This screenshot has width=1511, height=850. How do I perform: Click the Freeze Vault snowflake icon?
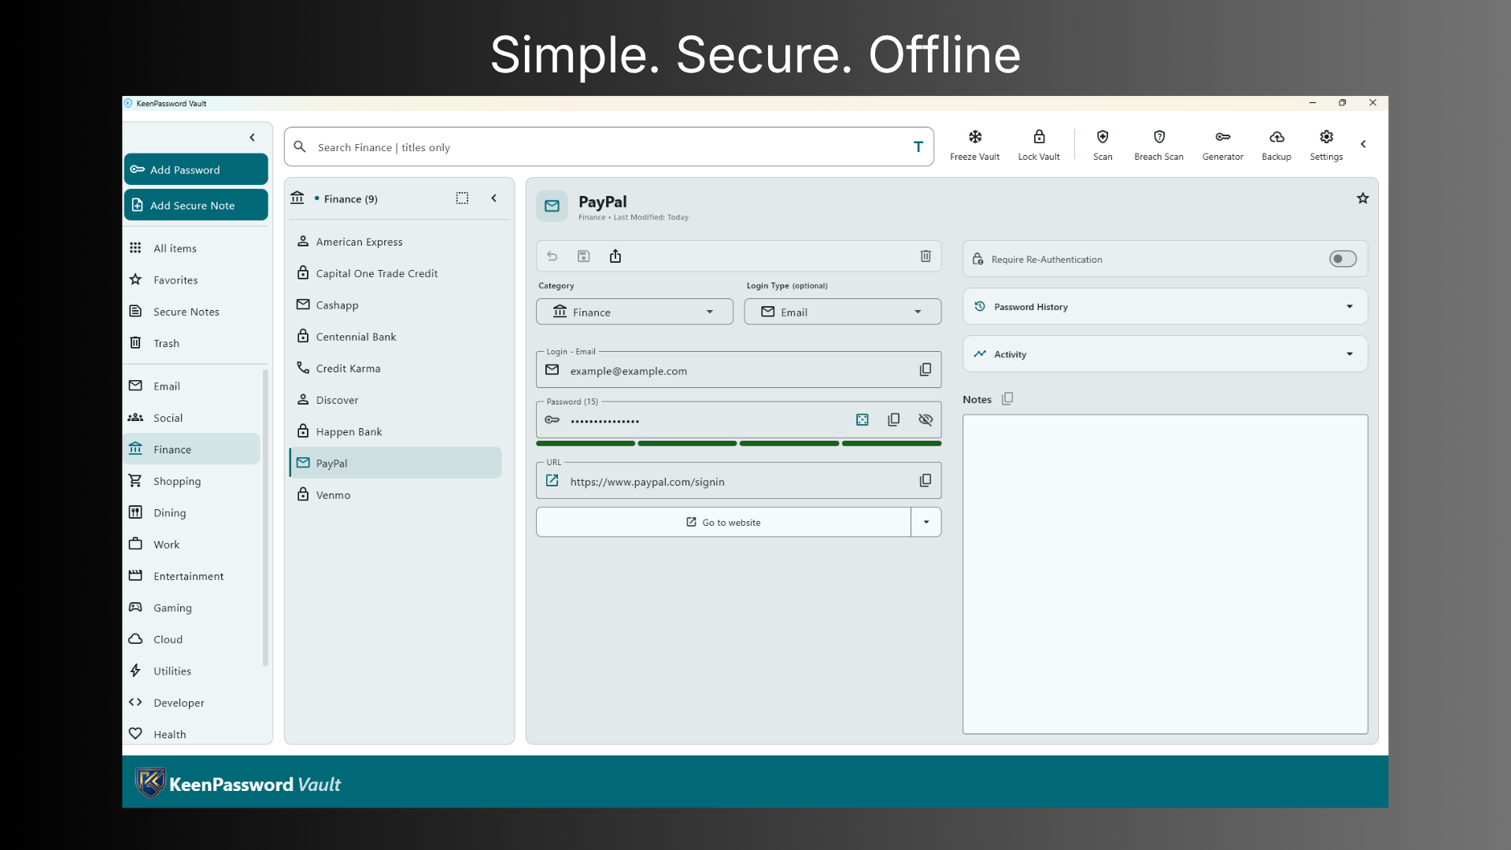click(x=974, y=137)
